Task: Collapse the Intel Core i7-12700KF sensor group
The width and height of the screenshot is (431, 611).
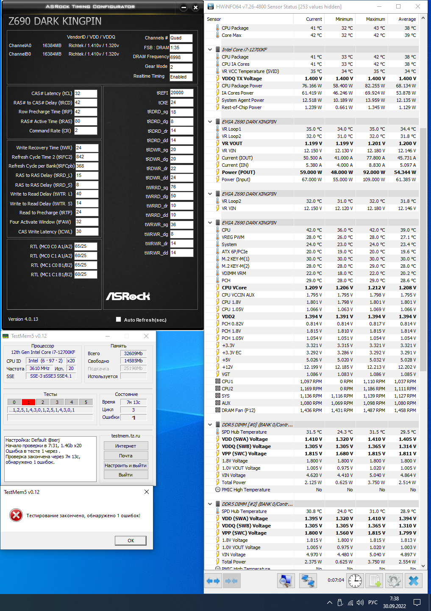Action: coord(210,50)
